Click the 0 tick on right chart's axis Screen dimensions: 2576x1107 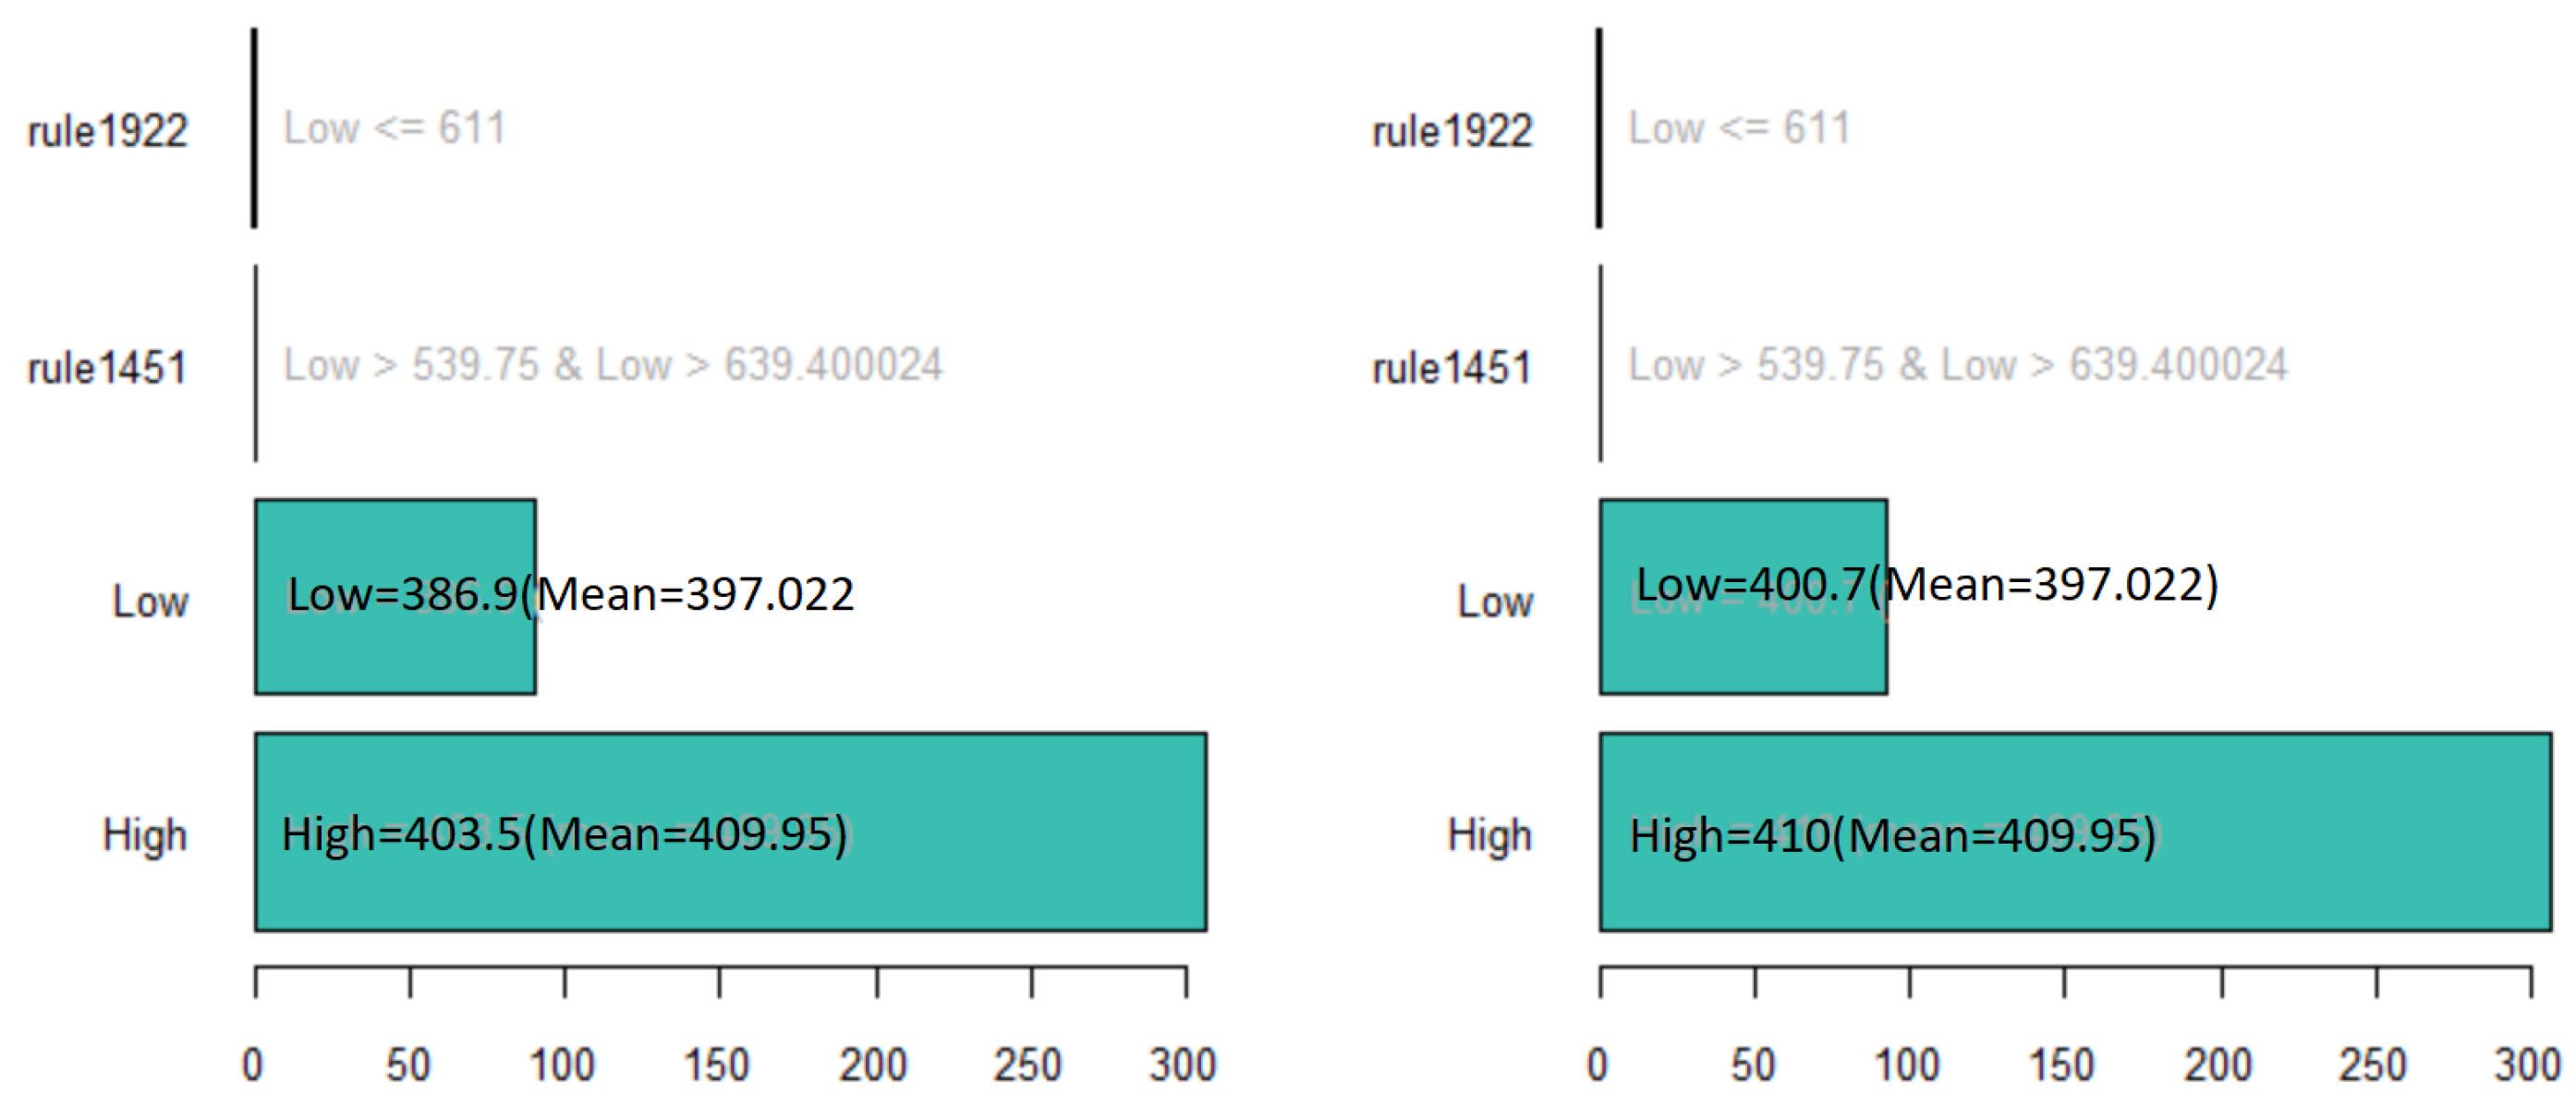coord(1598,1064)
